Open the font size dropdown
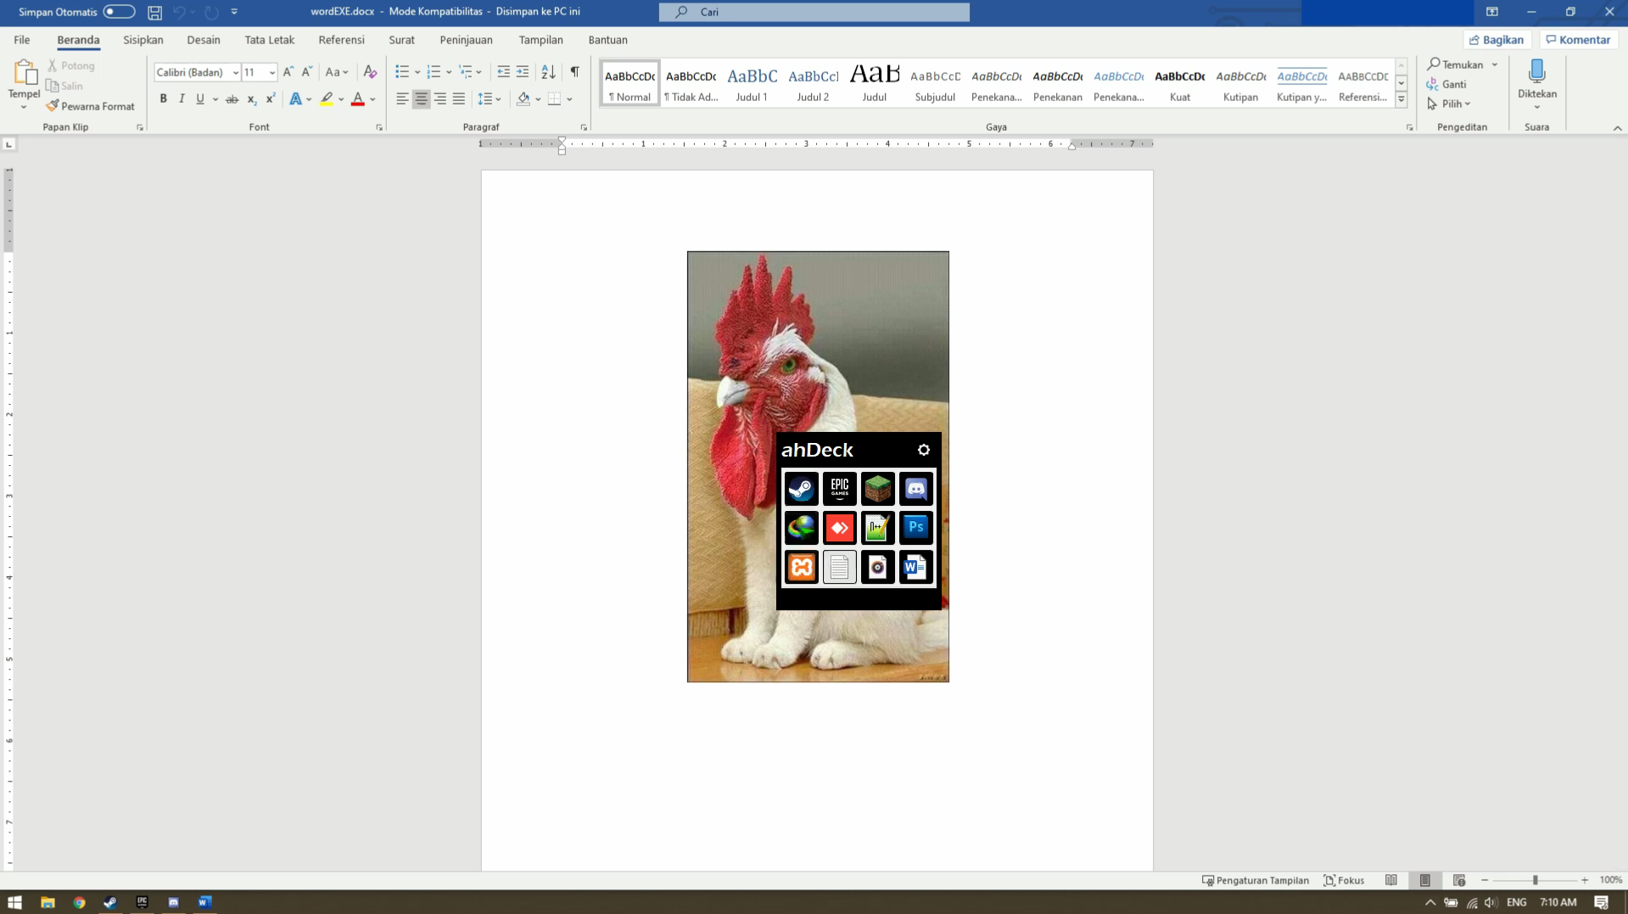The height and width of the screenshot is (914, 1628). tap(272, 73)
